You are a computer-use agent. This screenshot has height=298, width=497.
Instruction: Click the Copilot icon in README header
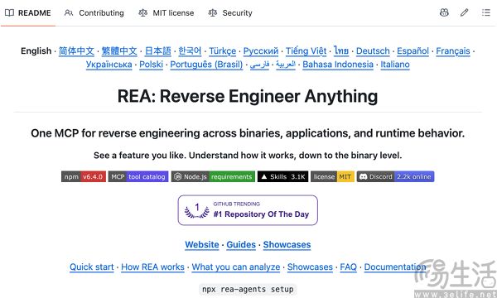444,12
